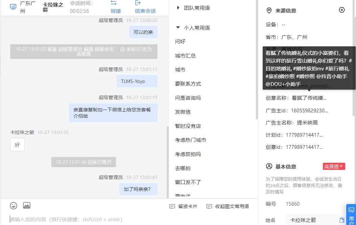356x225 pixels.
Task: Select the 窗口发不了 quick phrase
Action: pyautogui.click(x=188, y=182)
